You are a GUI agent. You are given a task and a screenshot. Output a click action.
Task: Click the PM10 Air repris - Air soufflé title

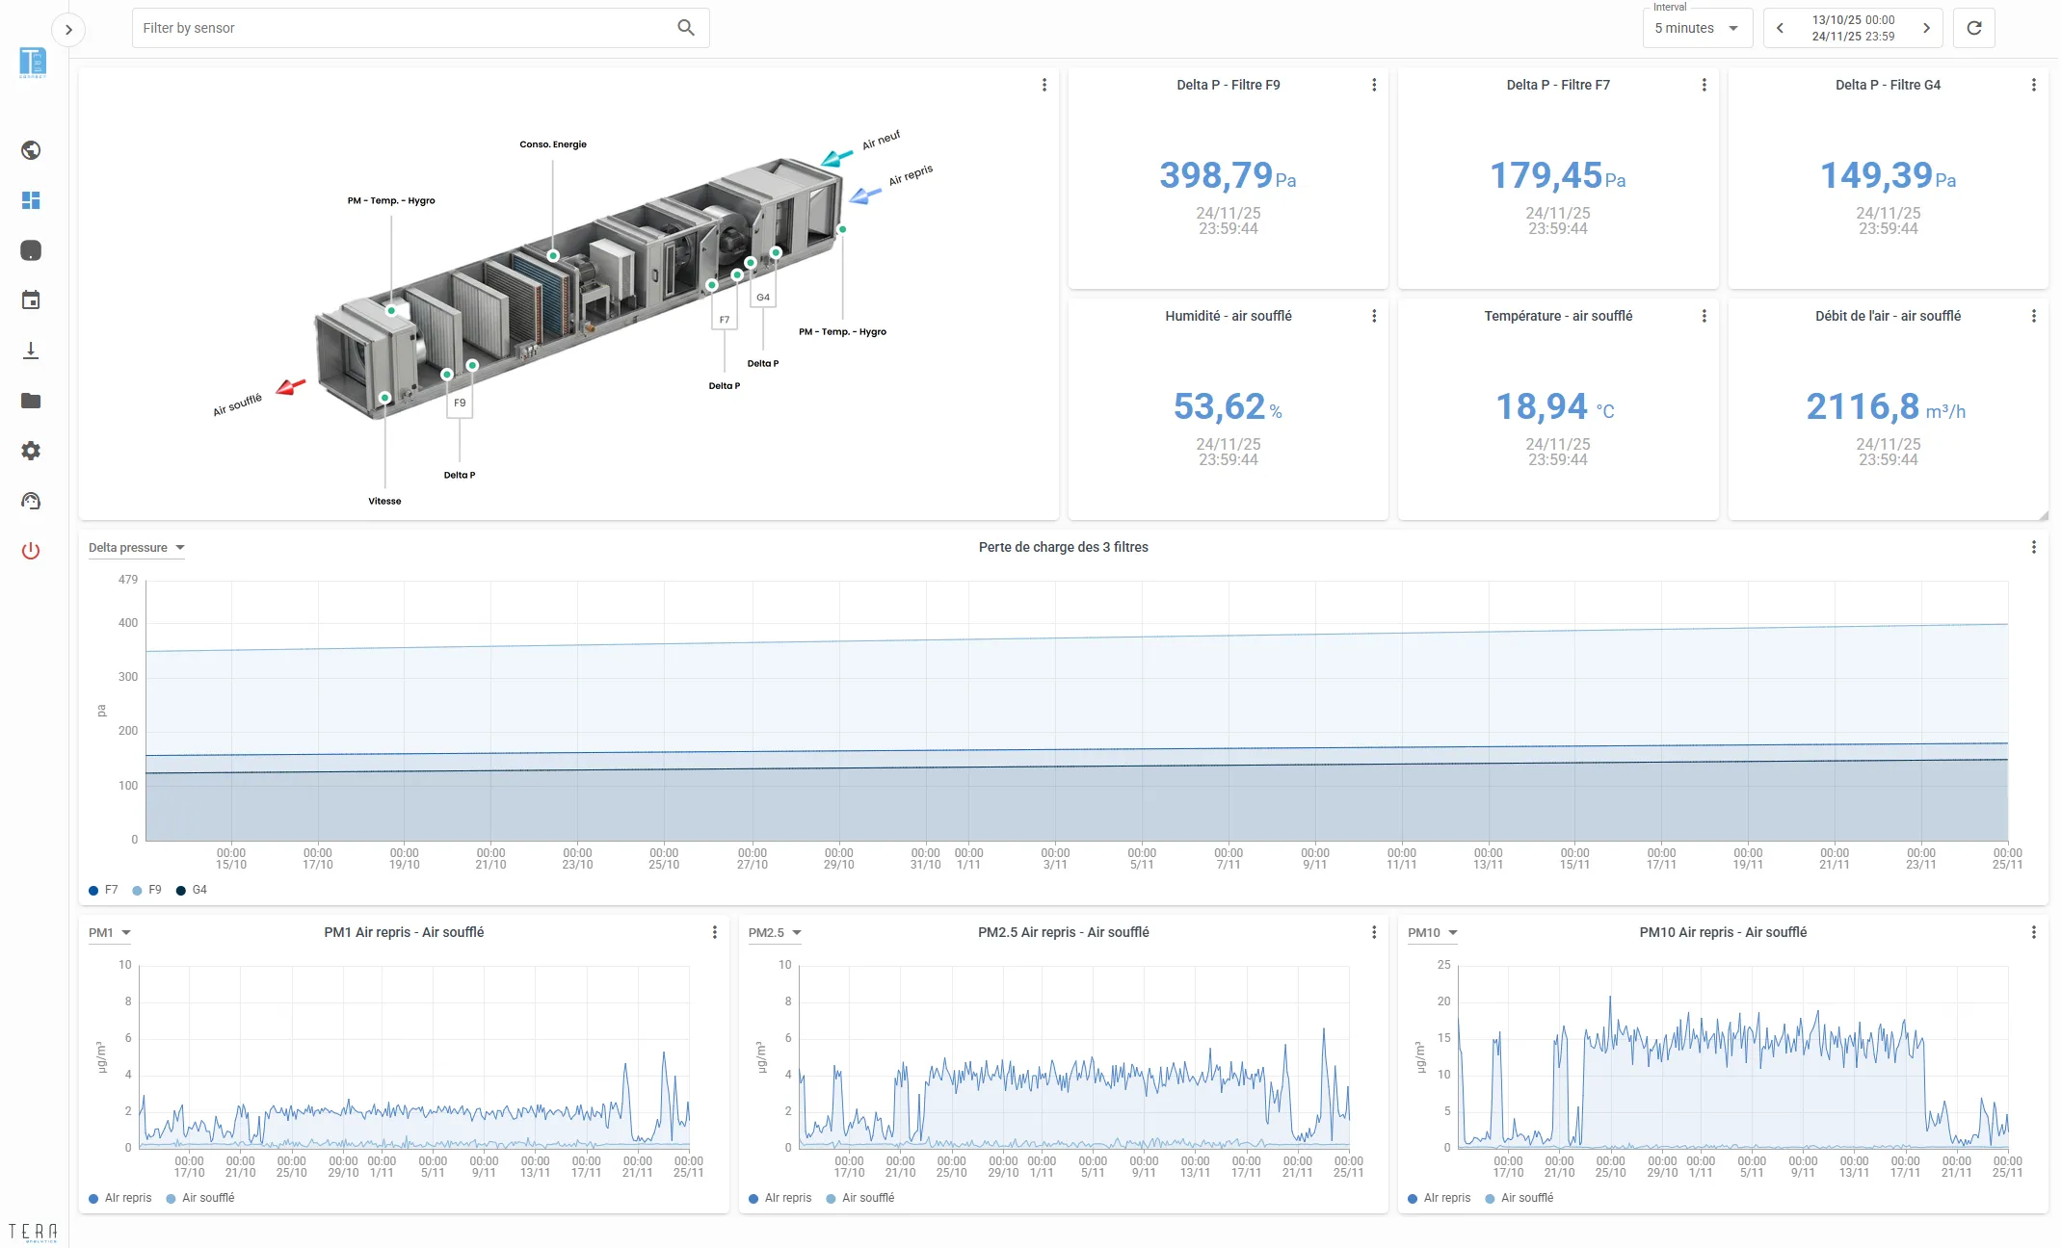click(1723, 932)
